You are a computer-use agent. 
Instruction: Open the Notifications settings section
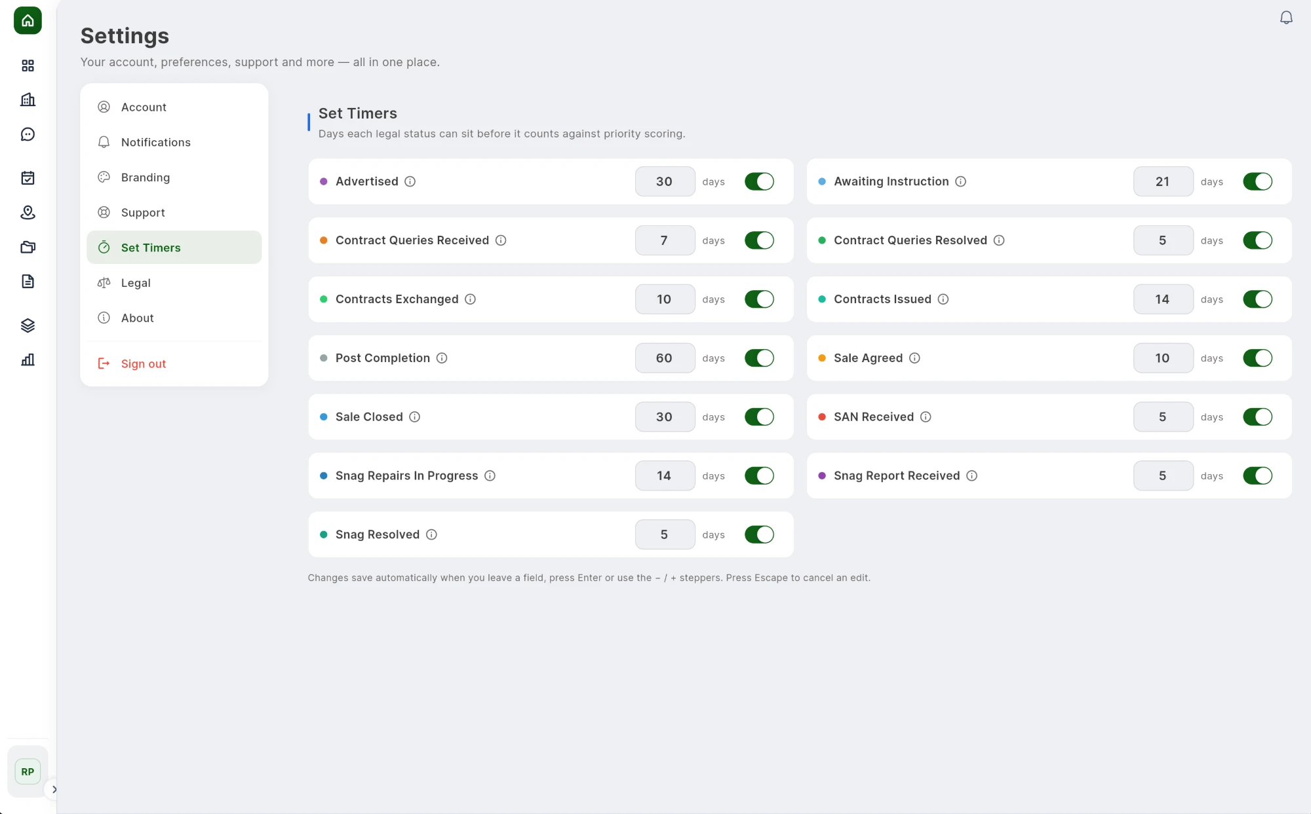[x=174, y=142]
